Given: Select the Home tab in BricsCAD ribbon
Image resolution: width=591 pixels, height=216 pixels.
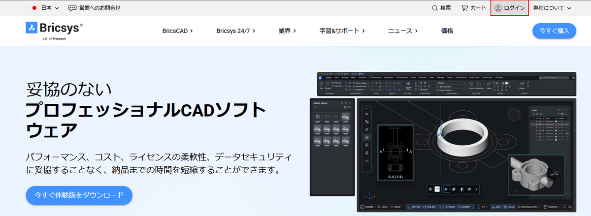Looking at the screenshot, I should (x=328, y=77).
